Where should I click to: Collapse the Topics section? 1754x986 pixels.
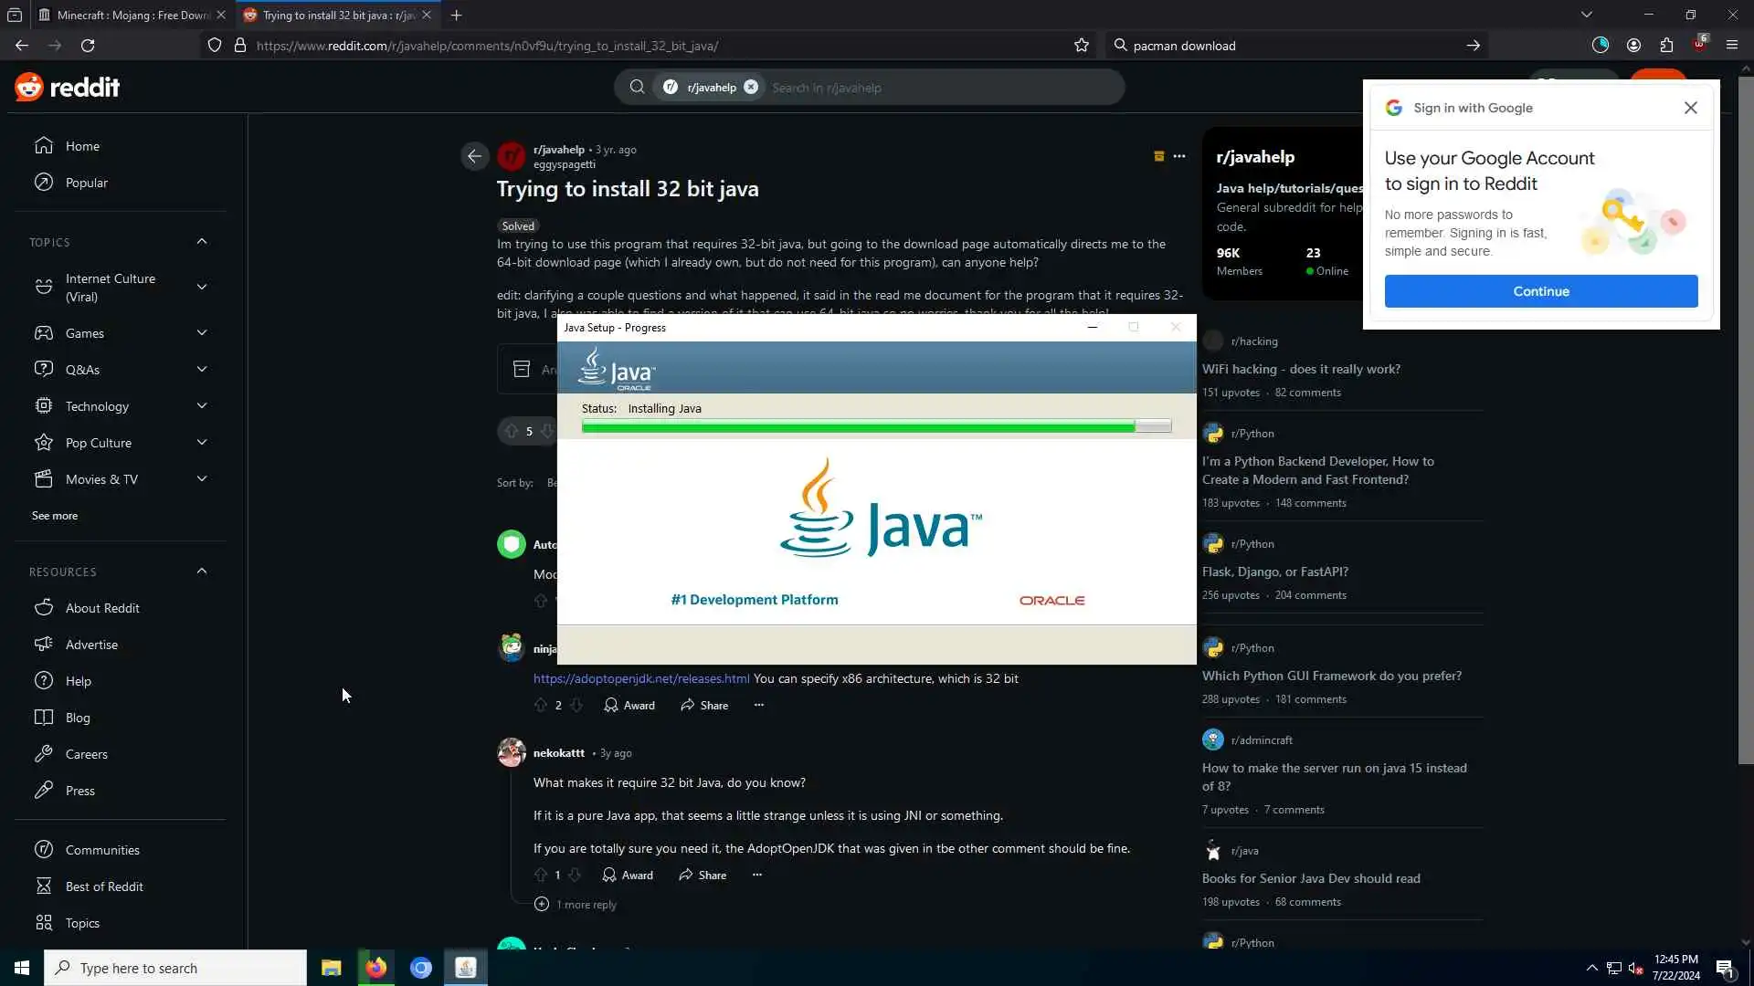(x=202, y=242)
